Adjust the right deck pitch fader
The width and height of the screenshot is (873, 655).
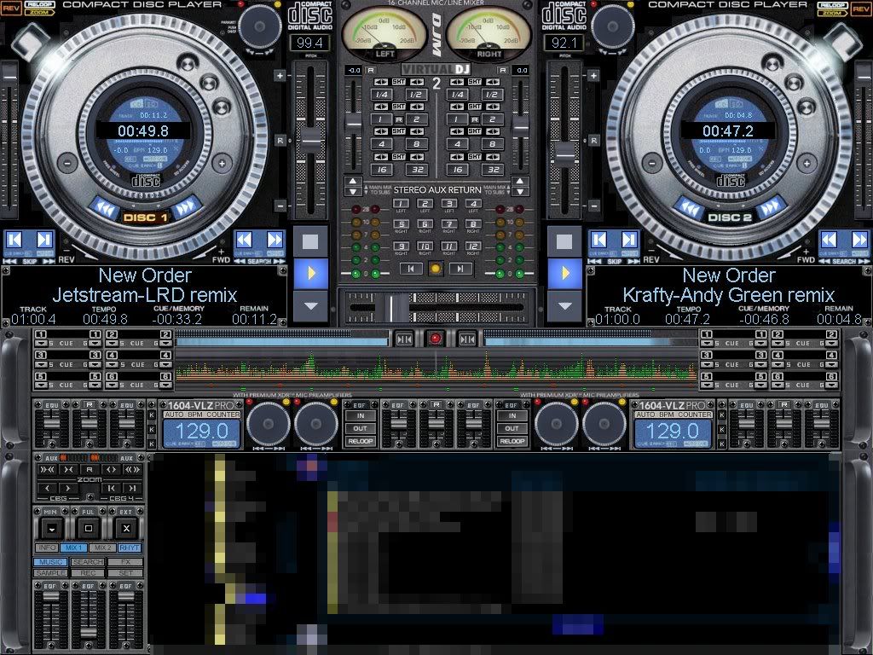point(564,154)
